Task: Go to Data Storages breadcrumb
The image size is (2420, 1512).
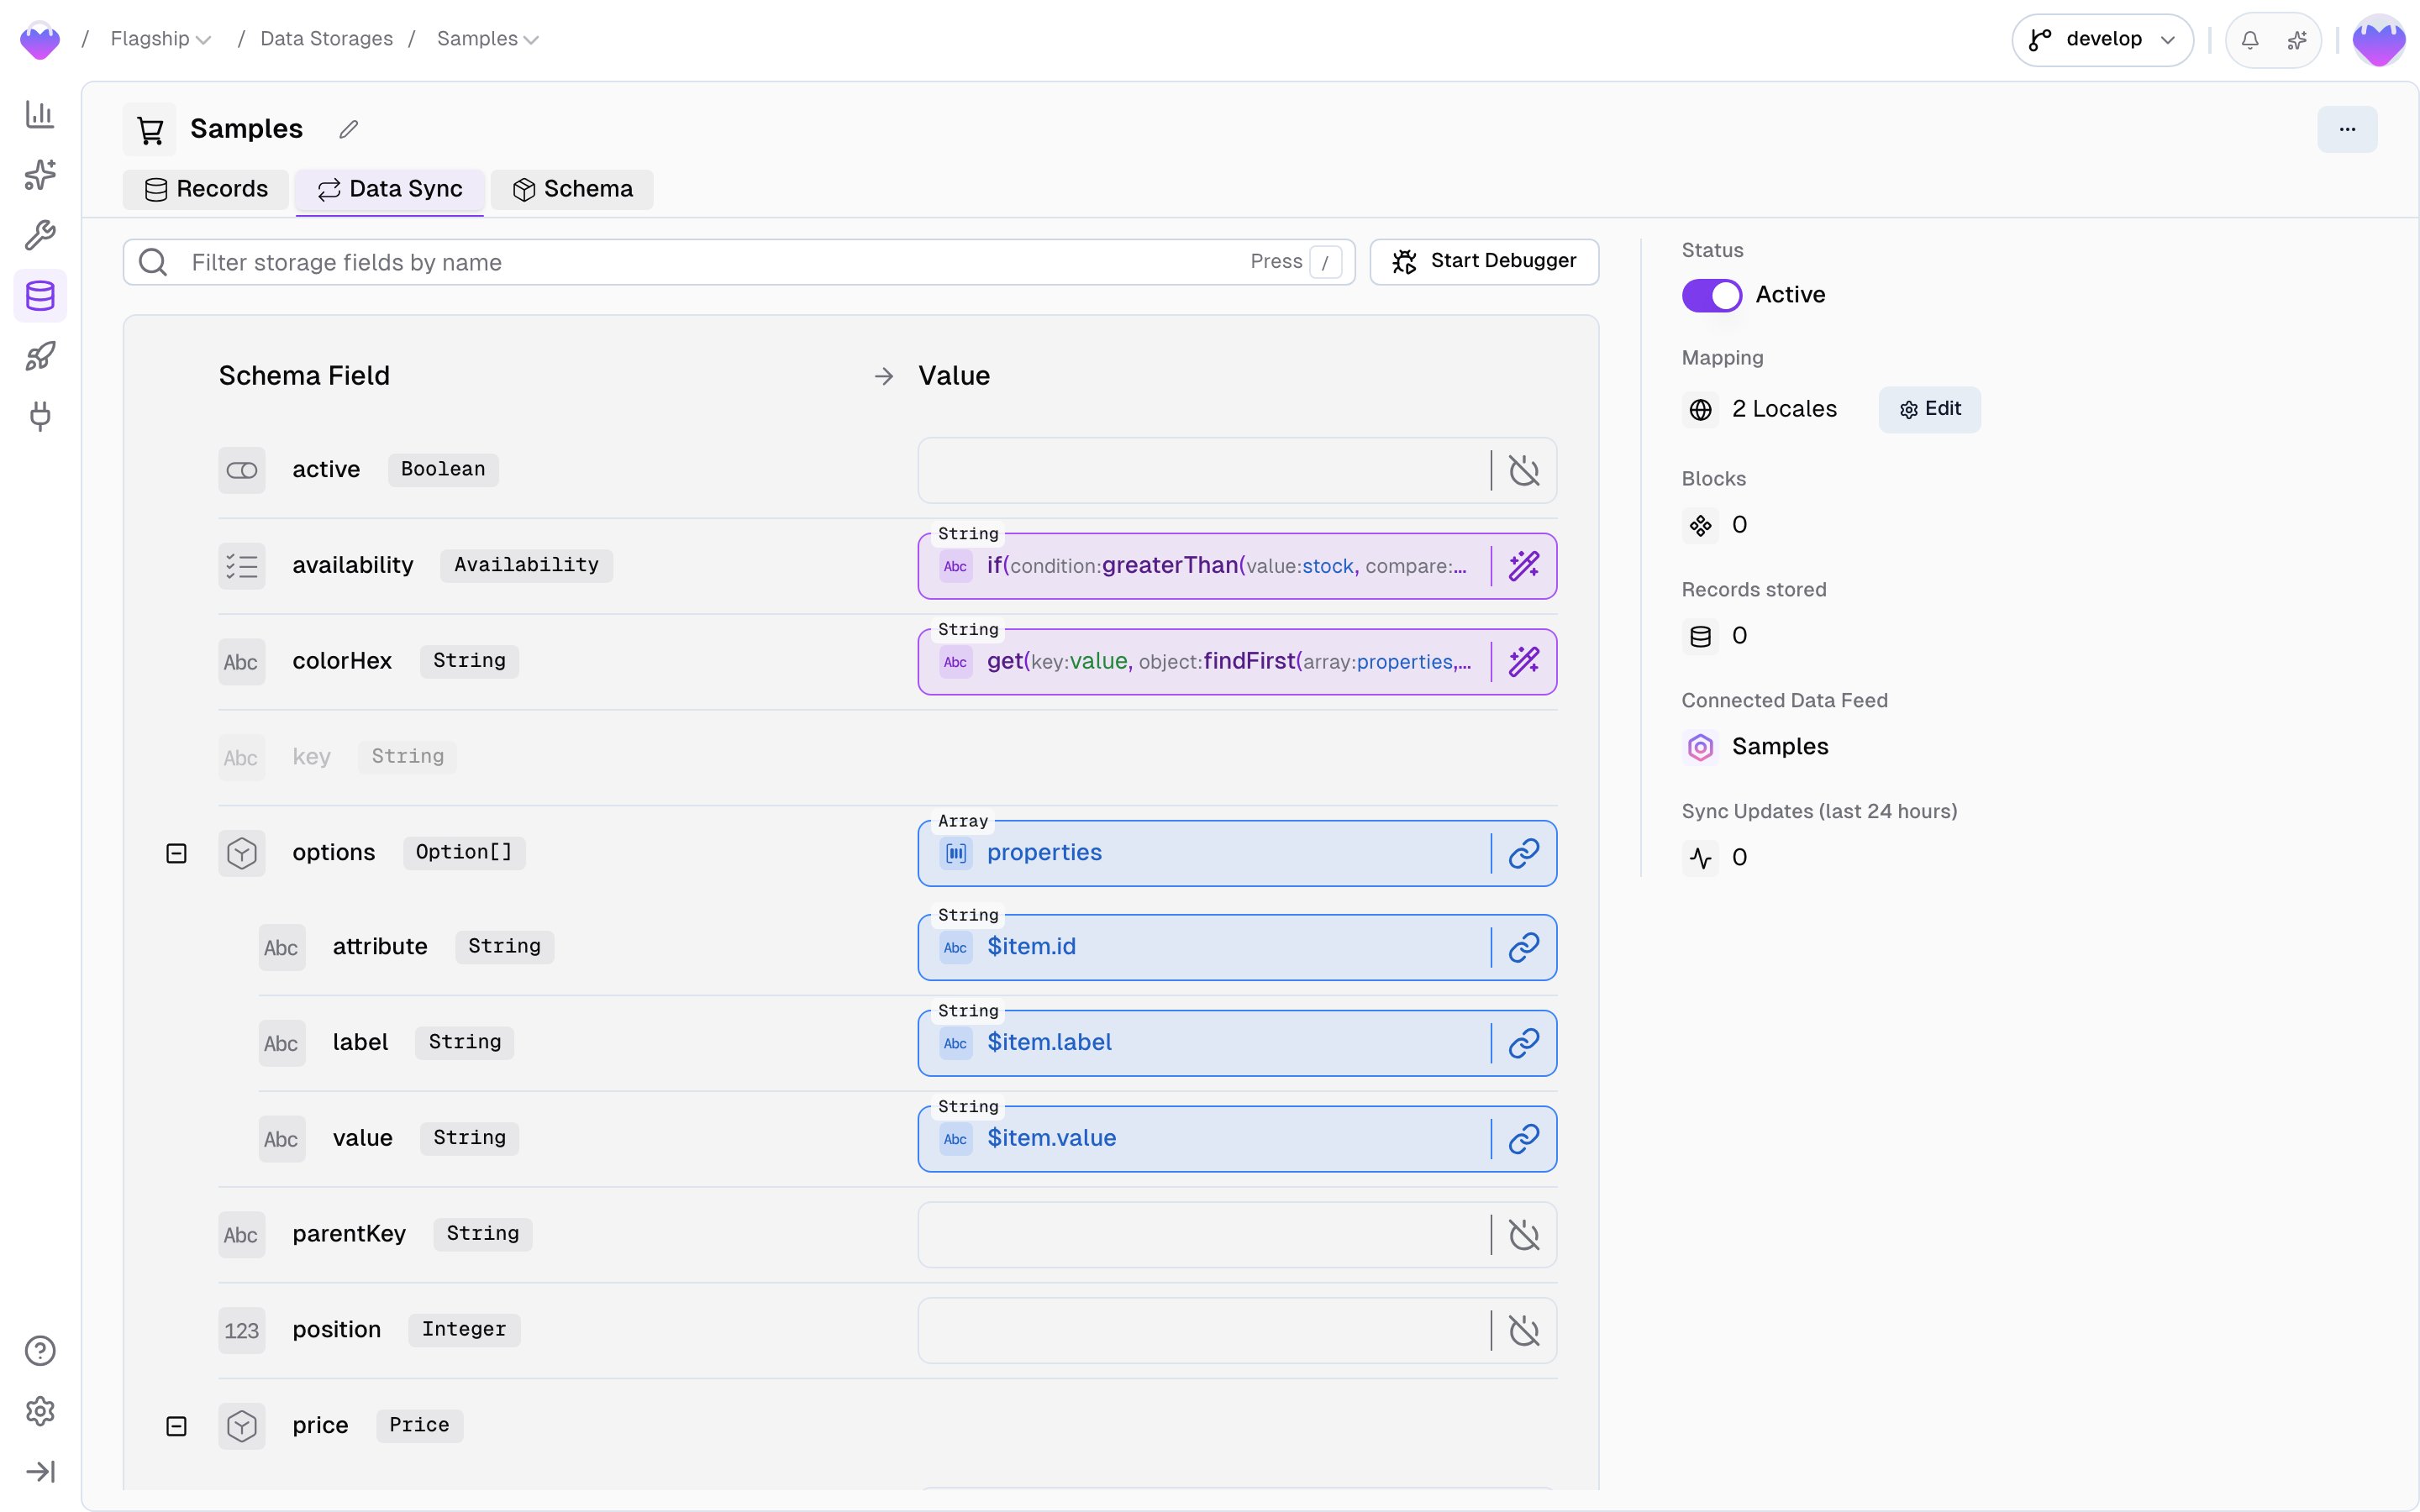Action: click(326, 39)
